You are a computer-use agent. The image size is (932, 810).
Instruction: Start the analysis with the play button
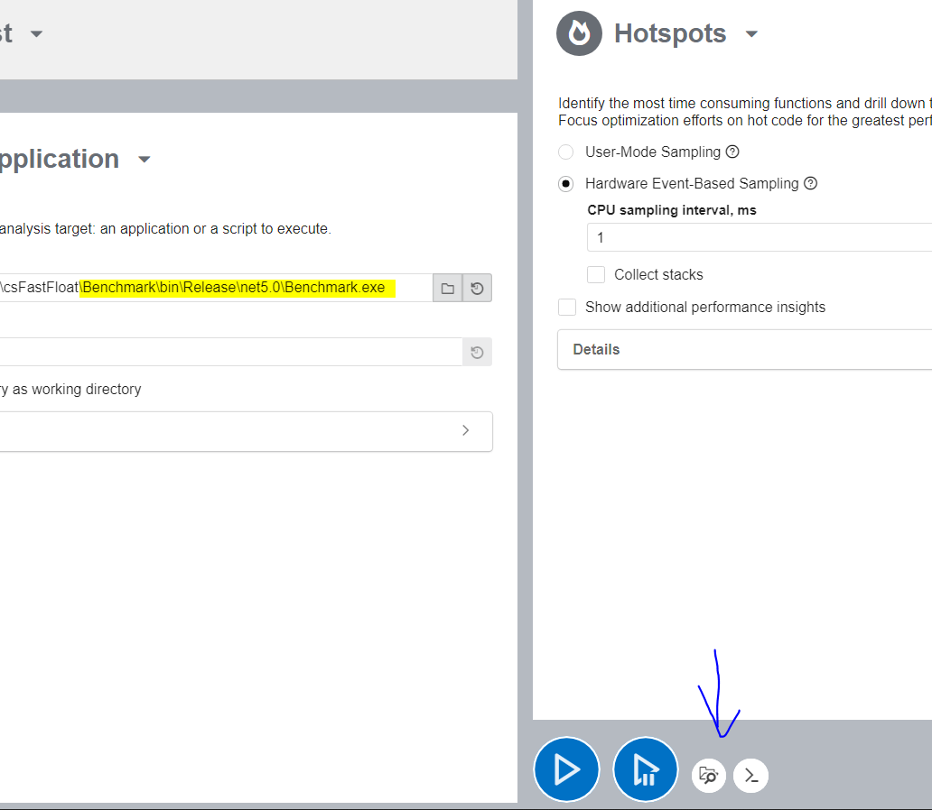point(566,769)
